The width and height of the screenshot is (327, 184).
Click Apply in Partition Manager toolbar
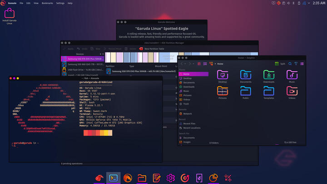click(68, 49)
